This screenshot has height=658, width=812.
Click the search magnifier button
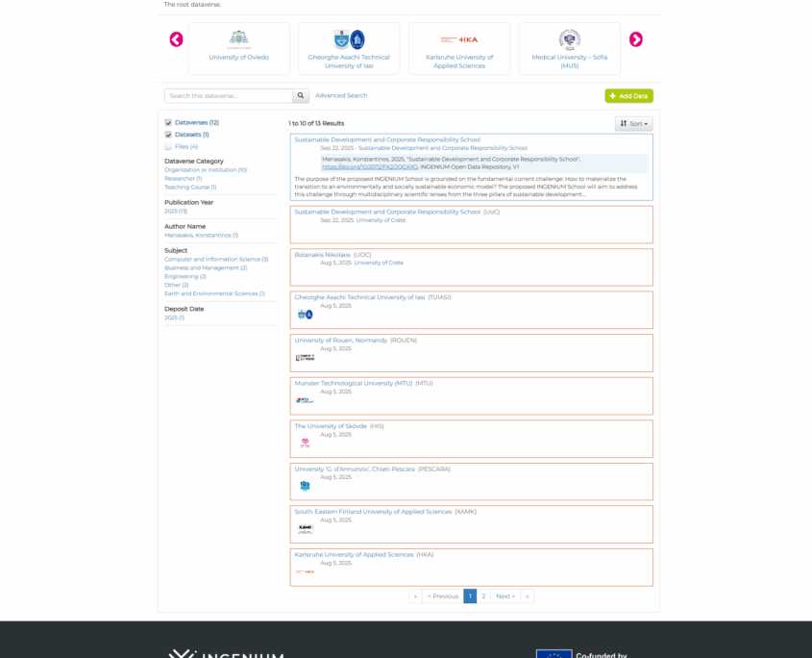tap(302, 96)
